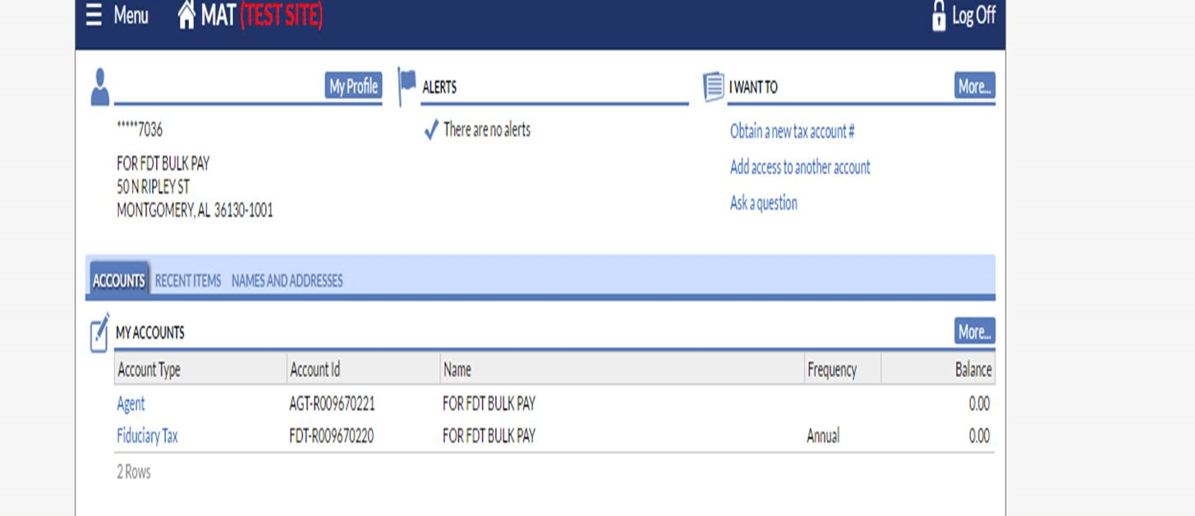The image size is (1195, 516).
Task: Click 0.00 balance in Fiduciary Tax row
Action: coord(979,436)
